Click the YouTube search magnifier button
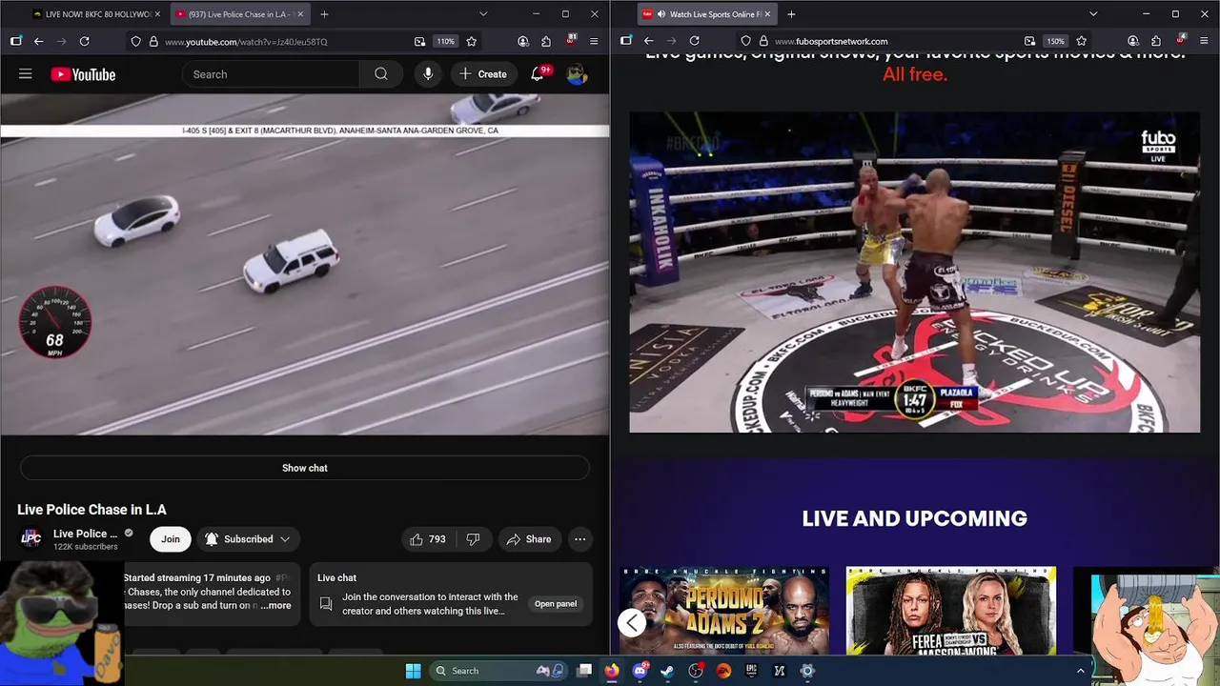Viewport: 1220px width, 686px height. click(381, 74)
